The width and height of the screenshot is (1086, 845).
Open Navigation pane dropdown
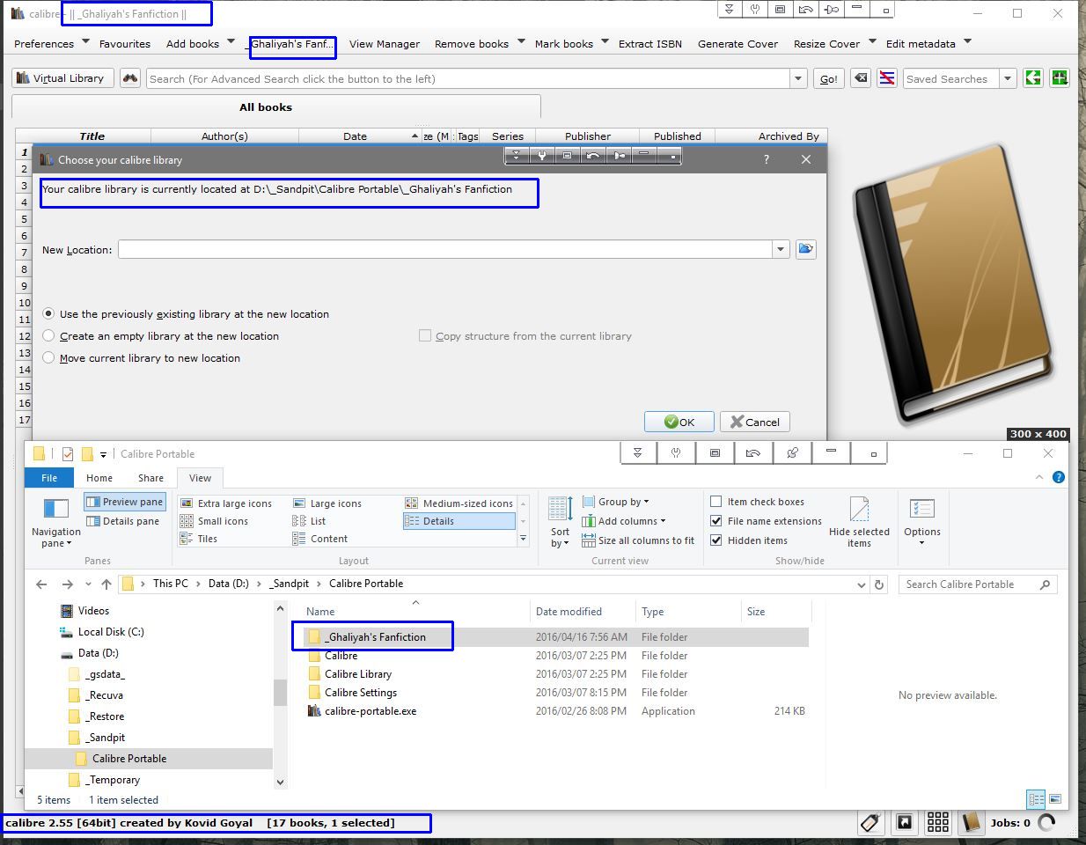pos(56,523)
